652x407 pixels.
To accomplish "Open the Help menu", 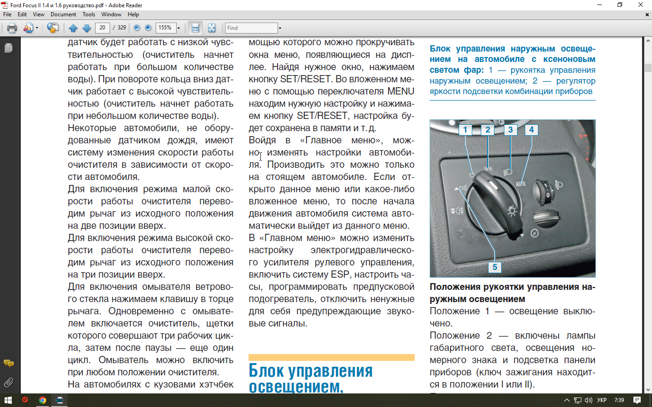I will (133, 14).
